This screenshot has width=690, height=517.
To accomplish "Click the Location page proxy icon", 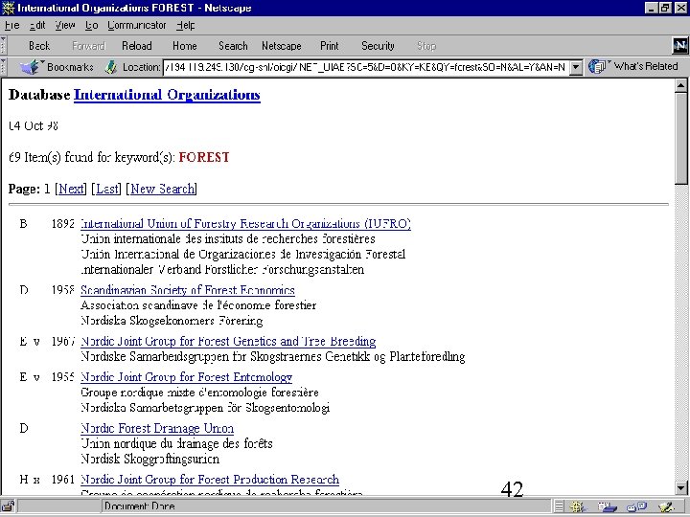I will click(111, 67).
